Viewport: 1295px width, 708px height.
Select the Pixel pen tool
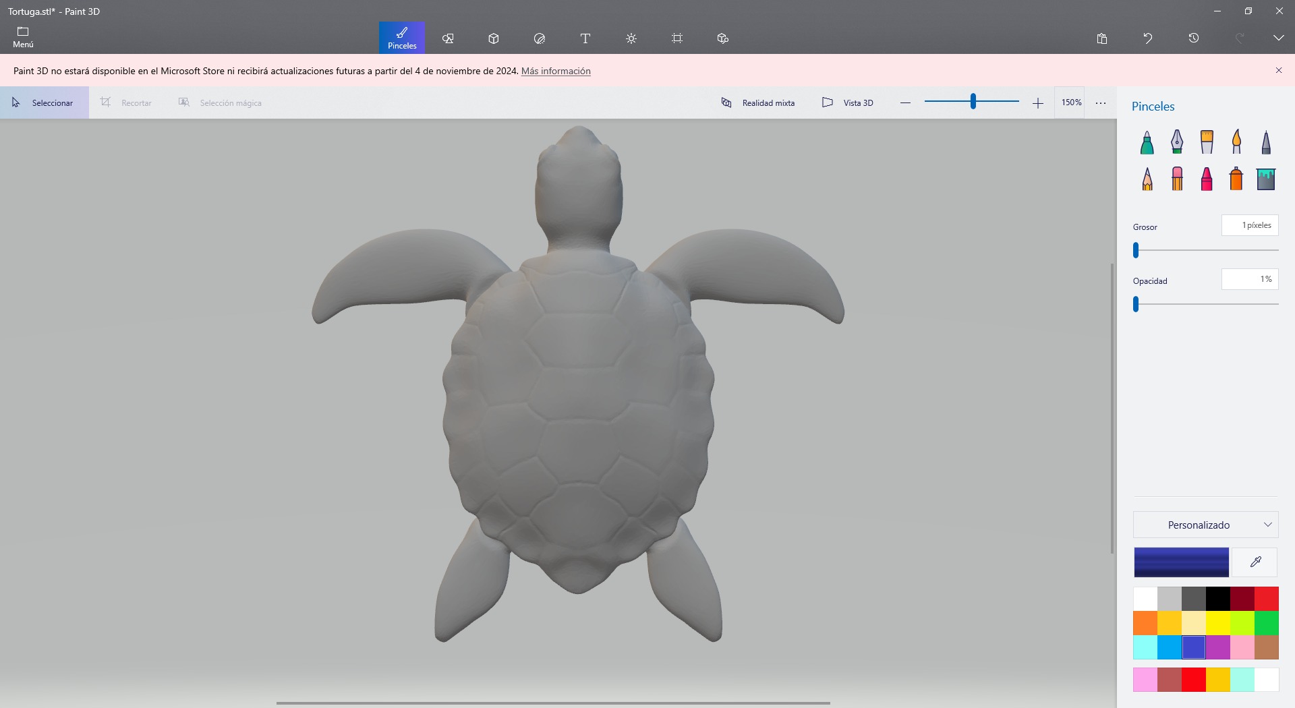point(1266,142)
